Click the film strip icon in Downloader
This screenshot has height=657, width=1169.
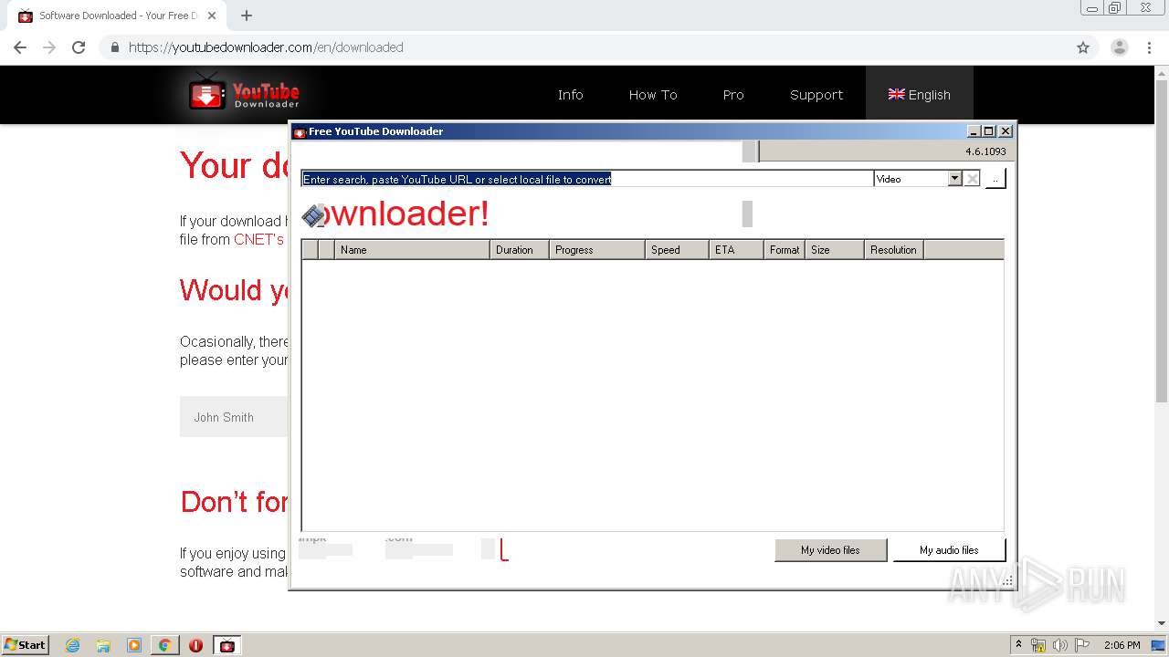[314, 215]
